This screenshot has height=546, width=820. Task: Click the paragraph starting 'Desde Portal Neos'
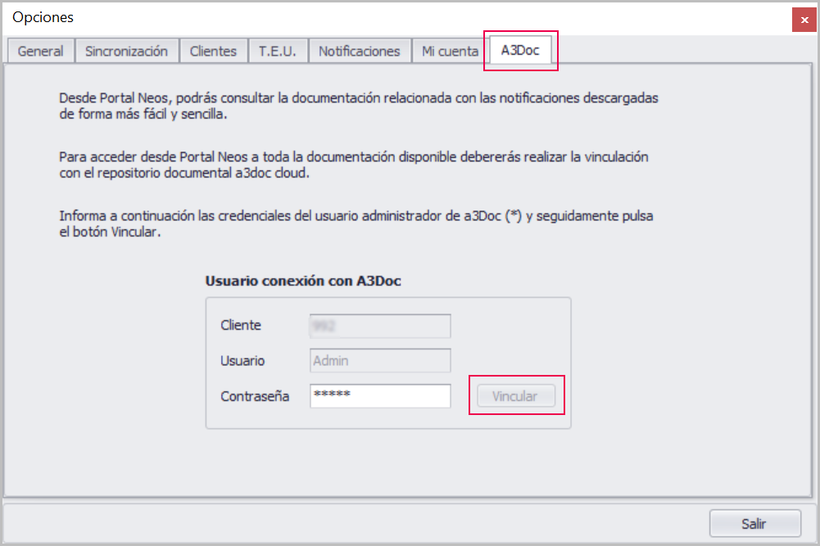click(359, 106)
